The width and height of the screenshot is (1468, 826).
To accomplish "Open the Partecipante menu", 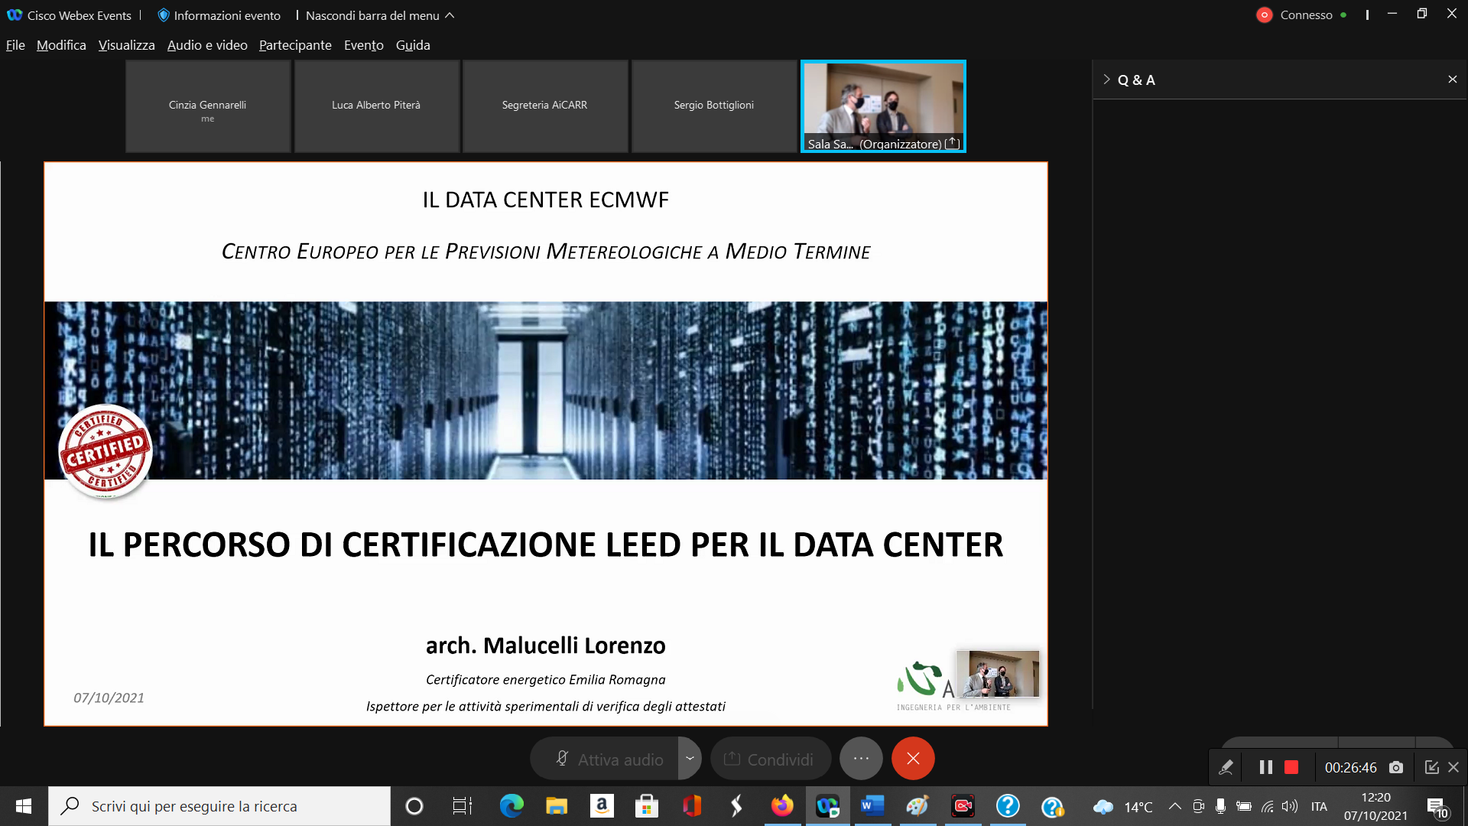I will pyautogui.click(x=295, y=45).
